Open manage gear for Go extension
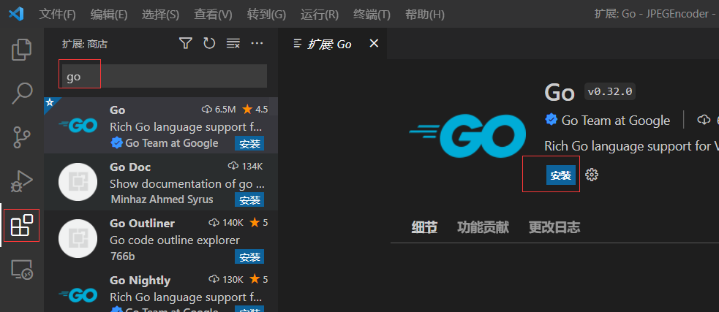 pyautogui.click(x=592, y=175)
